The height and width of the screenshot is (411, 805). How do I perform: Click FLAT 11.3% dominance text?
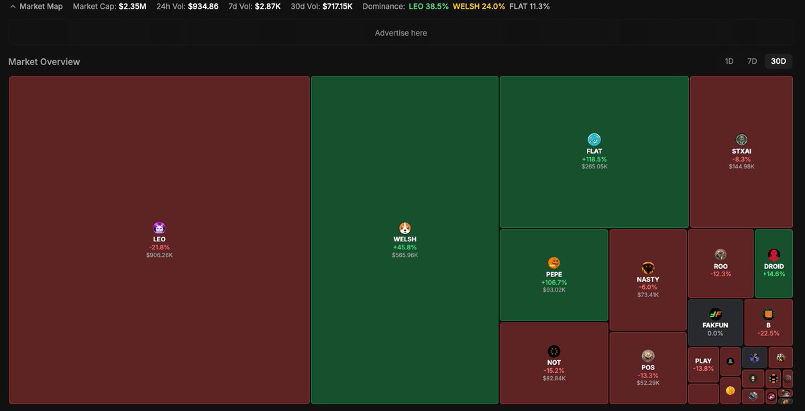pos(529,6)
